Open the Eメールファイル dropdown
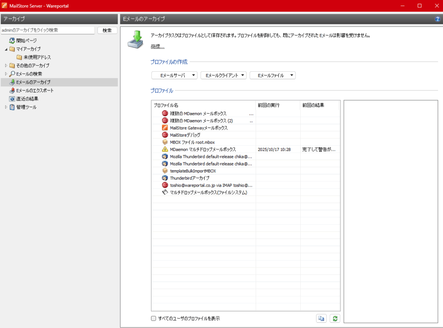Viewport: 443px width, 328px height. [x=273, y=75]
